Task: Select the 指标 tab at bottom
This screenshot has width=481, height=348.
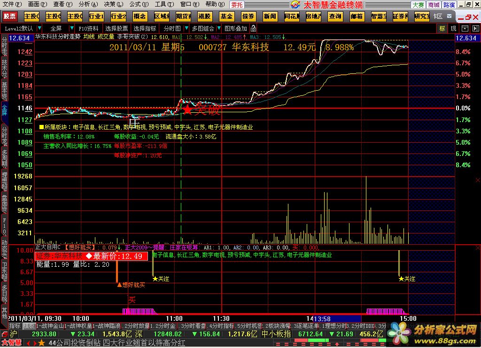Action: [15, 325]
